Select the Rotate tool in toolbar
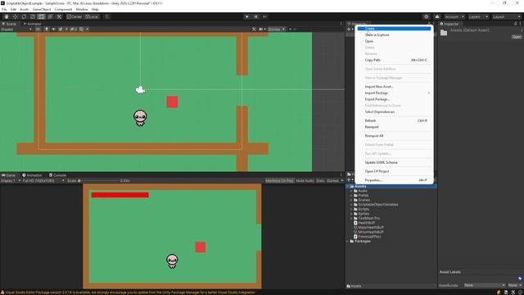 coord(24,16)
